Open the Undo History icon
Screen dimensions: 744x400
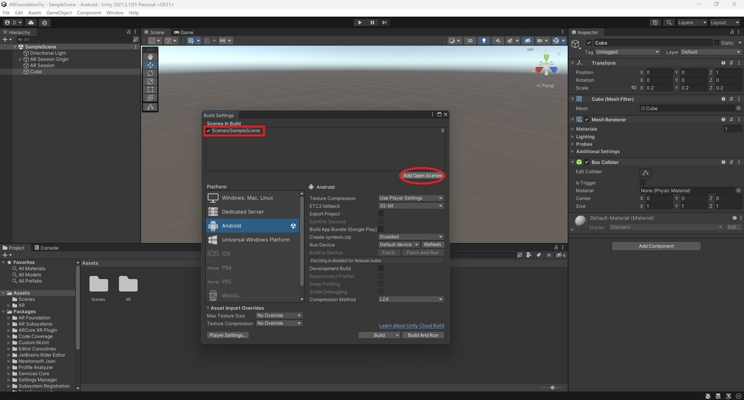[655, 22]
